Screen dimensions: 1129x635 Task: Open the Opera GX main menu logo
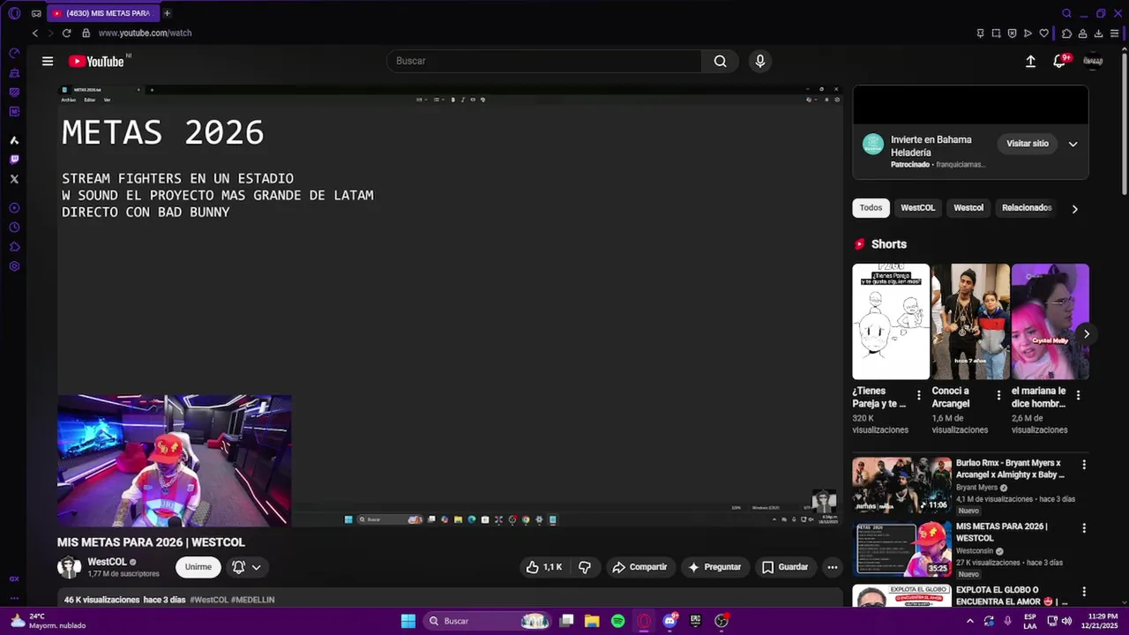[x=14, y=13]
